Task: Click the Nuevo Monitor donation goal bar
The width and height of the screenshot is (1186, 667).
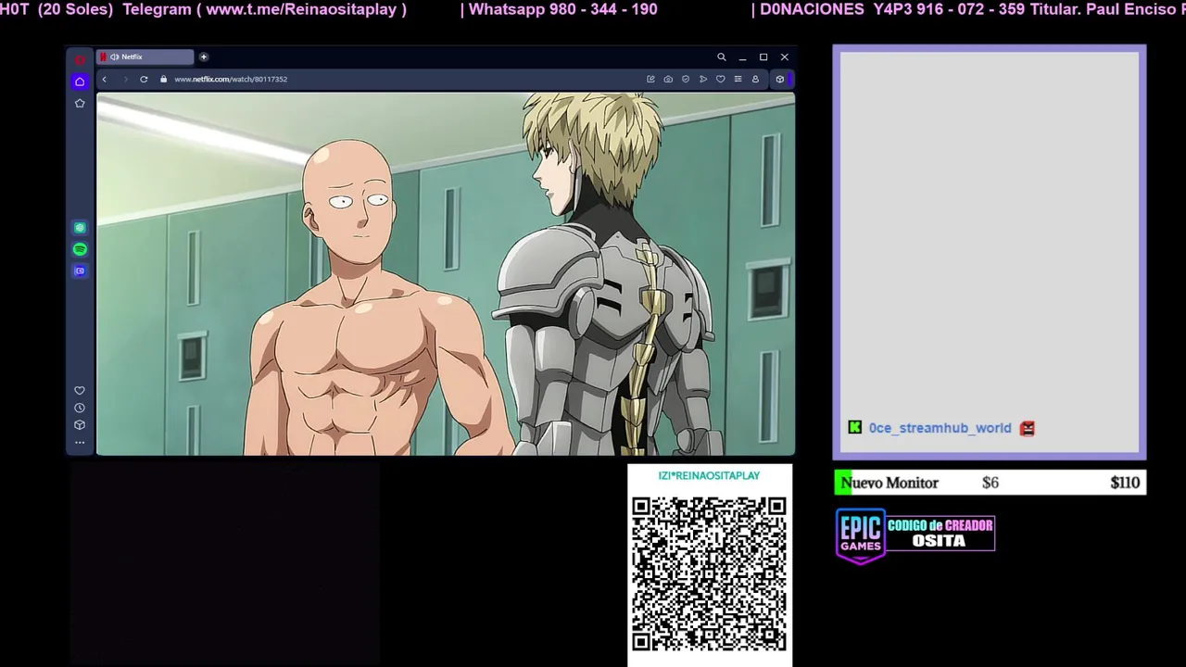Action: tap(990, 483)
